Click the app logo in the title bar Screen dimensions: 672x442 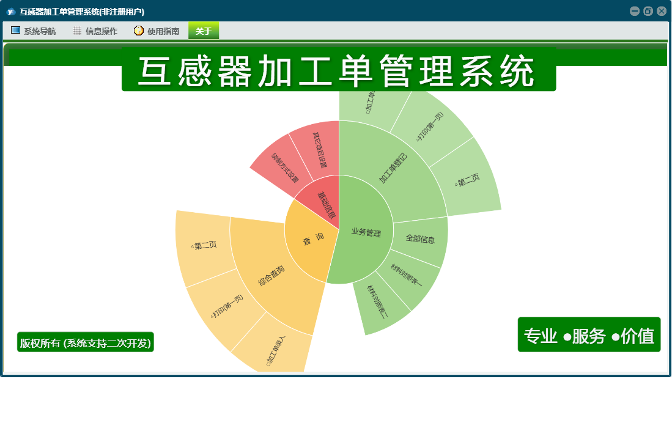[x=11, y=12]
